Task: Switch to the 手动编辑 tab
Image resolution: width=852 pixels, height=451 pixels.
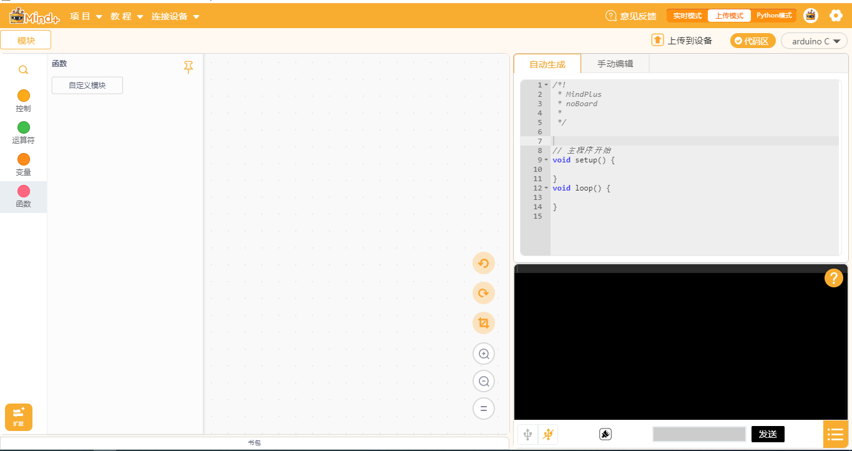Action: [x=615, y=64]
